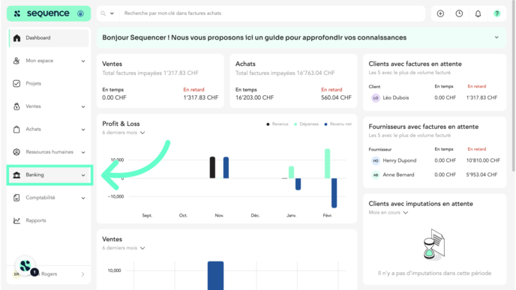Collapse the welcome guide banner chevron
Image resolution: width=516 pixels, height=290 pixels.
tap(496, 37)
